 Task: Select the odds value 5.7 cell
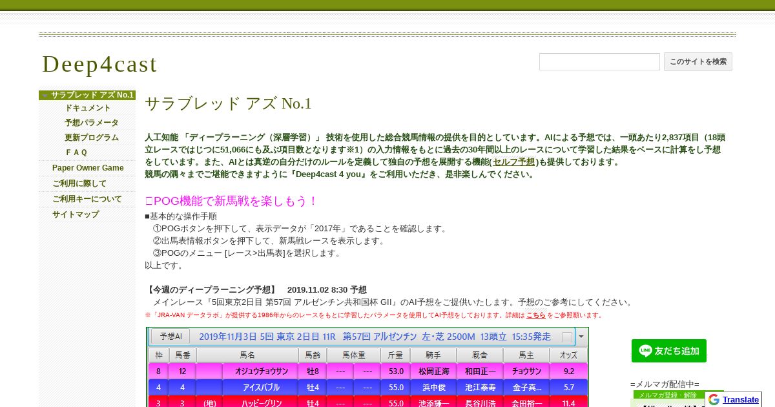coord(569,388)
